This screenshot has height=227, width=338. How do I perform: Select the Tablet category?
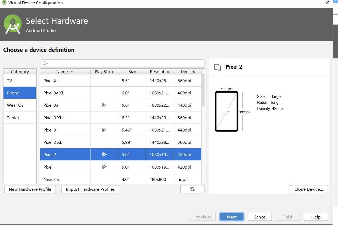[x=20, y=118]
